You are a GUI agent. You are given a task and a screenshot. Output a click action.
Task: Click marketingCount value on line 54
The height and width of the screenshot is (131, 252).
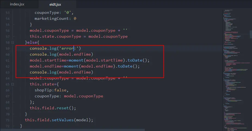tap(75, 18)
